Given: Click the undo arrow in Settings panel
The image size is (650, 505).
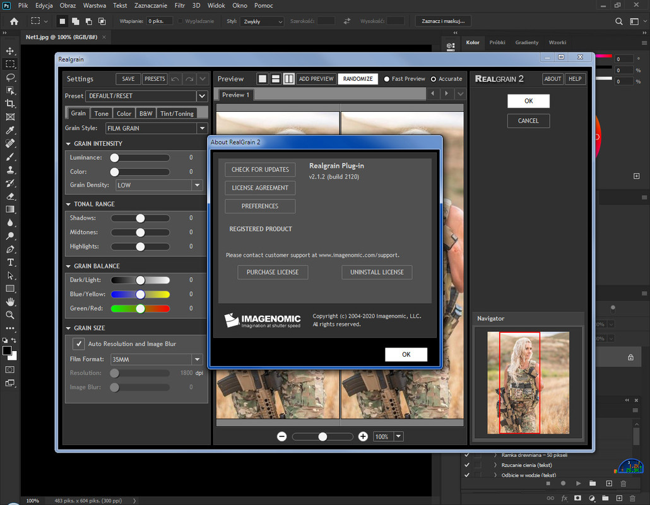Looking at the screenshot, I should (175, 79).
